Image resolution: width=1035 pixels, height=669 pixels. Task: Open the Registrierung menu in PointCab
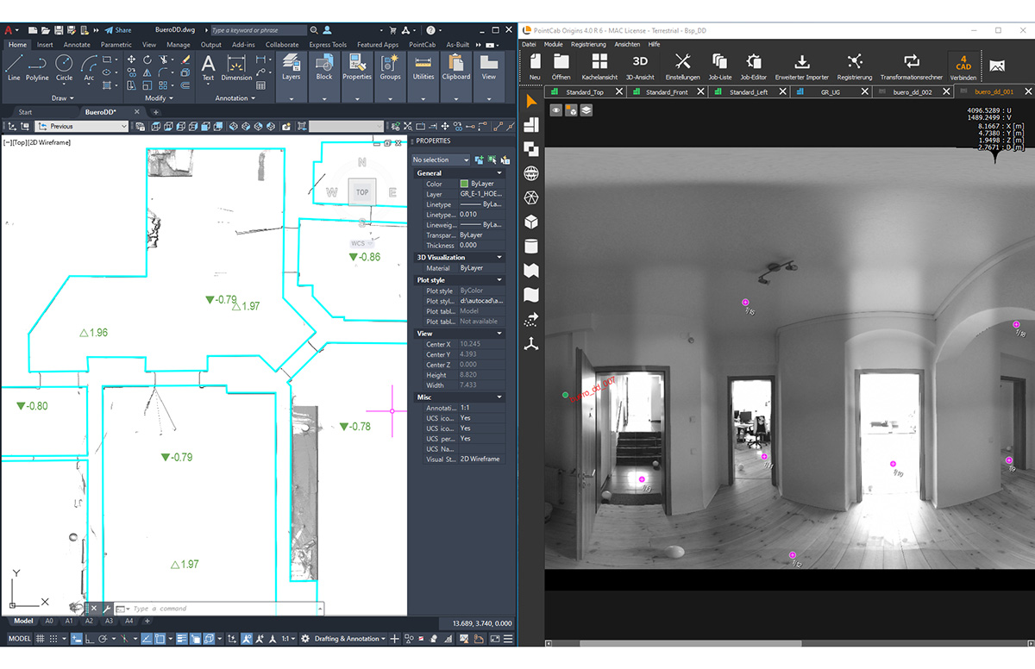click(x=590, y=45)
